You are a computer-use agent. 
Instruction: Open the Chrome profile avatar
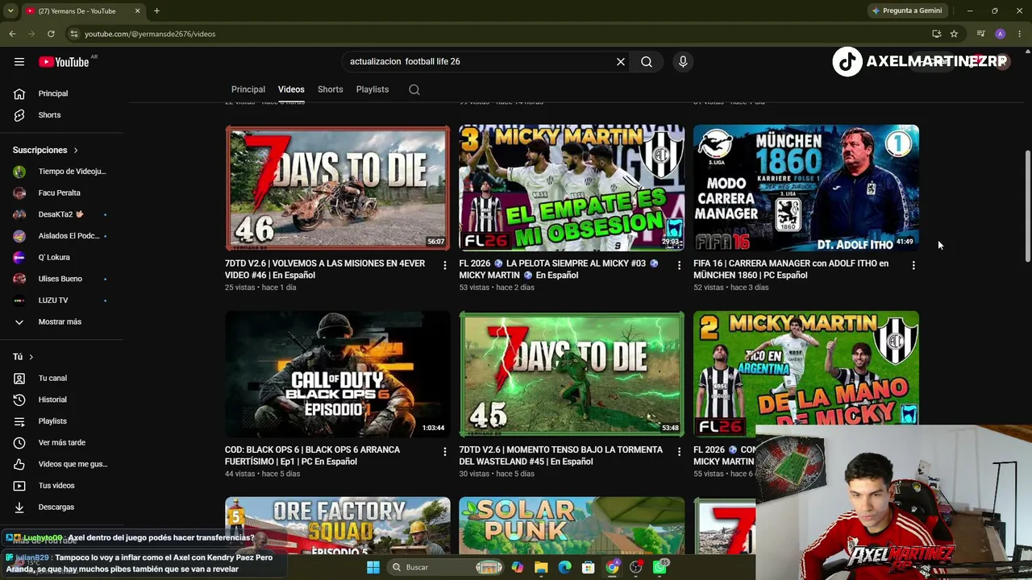point(1000,34)
